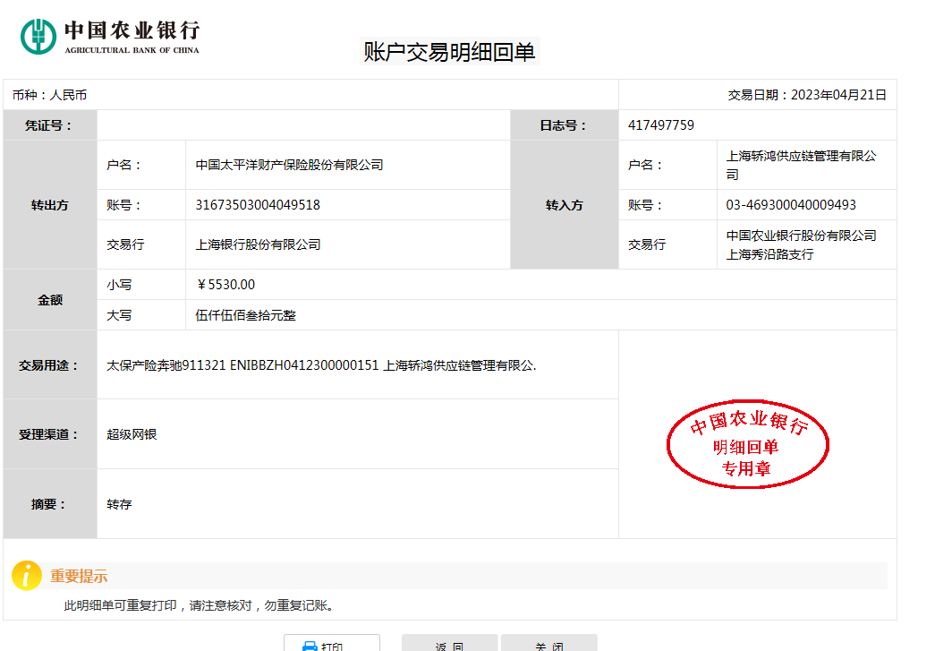Click the orange 重要提示 info icon
The height and width of the screenshot is (651, 935).
27,576
